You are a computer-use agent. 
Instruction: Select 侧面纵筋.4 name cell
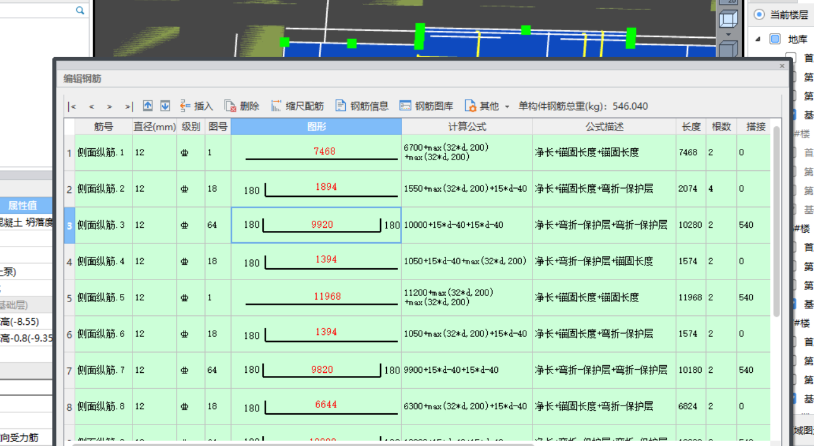(103, 261)
